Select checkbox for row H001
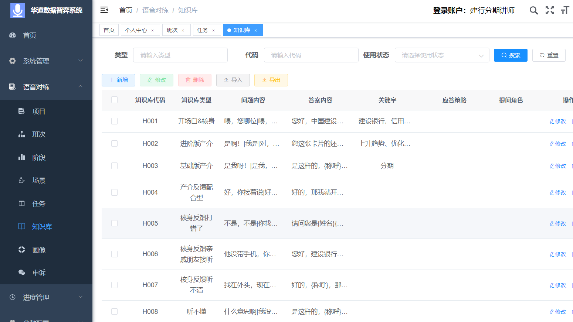 point(115,121)
